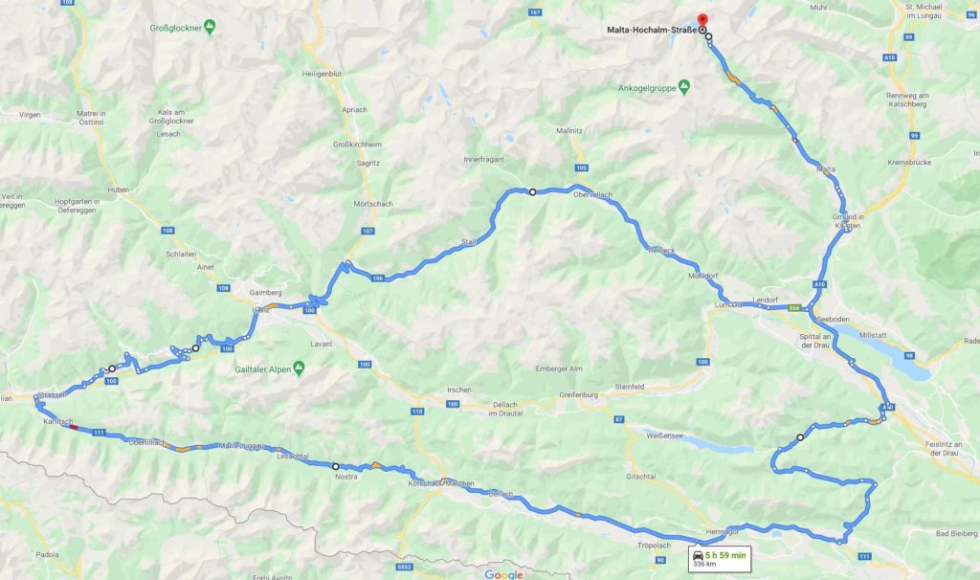The image size is (980, 580).
Task: Click the Google logo at map bottom
Action: pos(503,574)
